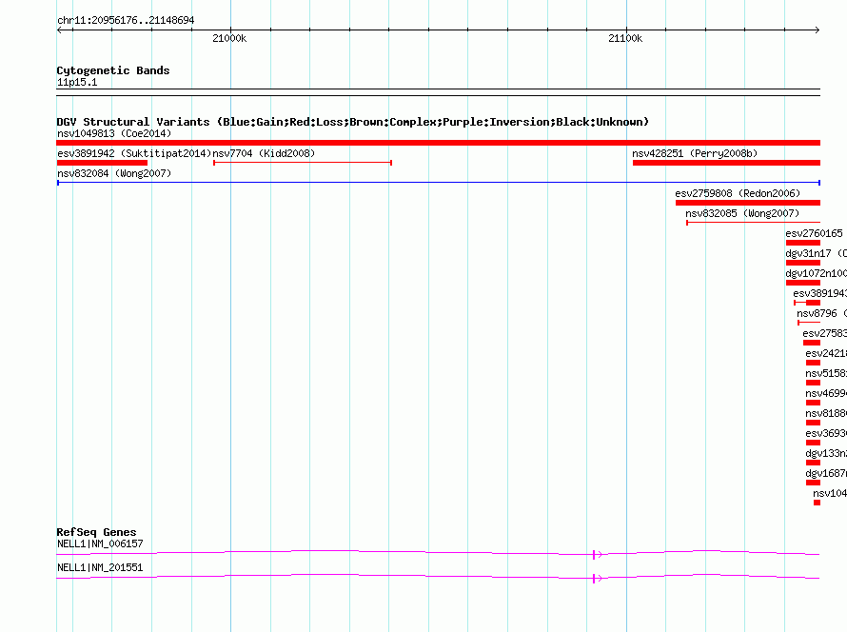
Task: Select the dgv1072n100 red variant bar
Action: pyautogui.click(x=802, y=283)
